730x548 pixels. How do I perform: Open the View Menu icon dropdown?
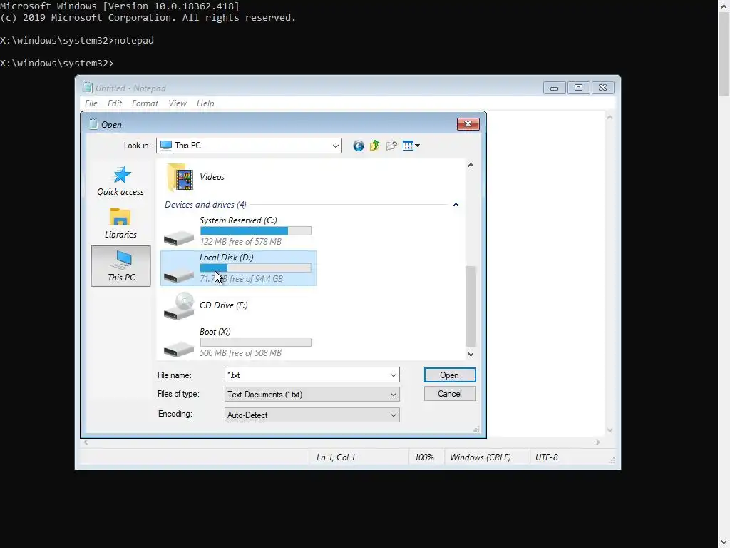(411, 146)
